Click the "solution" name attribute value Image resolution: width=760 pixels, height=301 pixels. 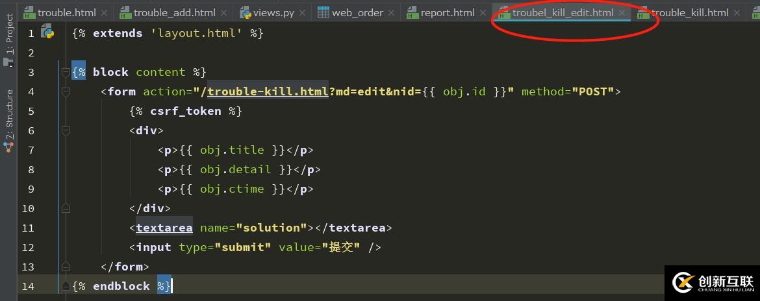(x=272, y=228)
